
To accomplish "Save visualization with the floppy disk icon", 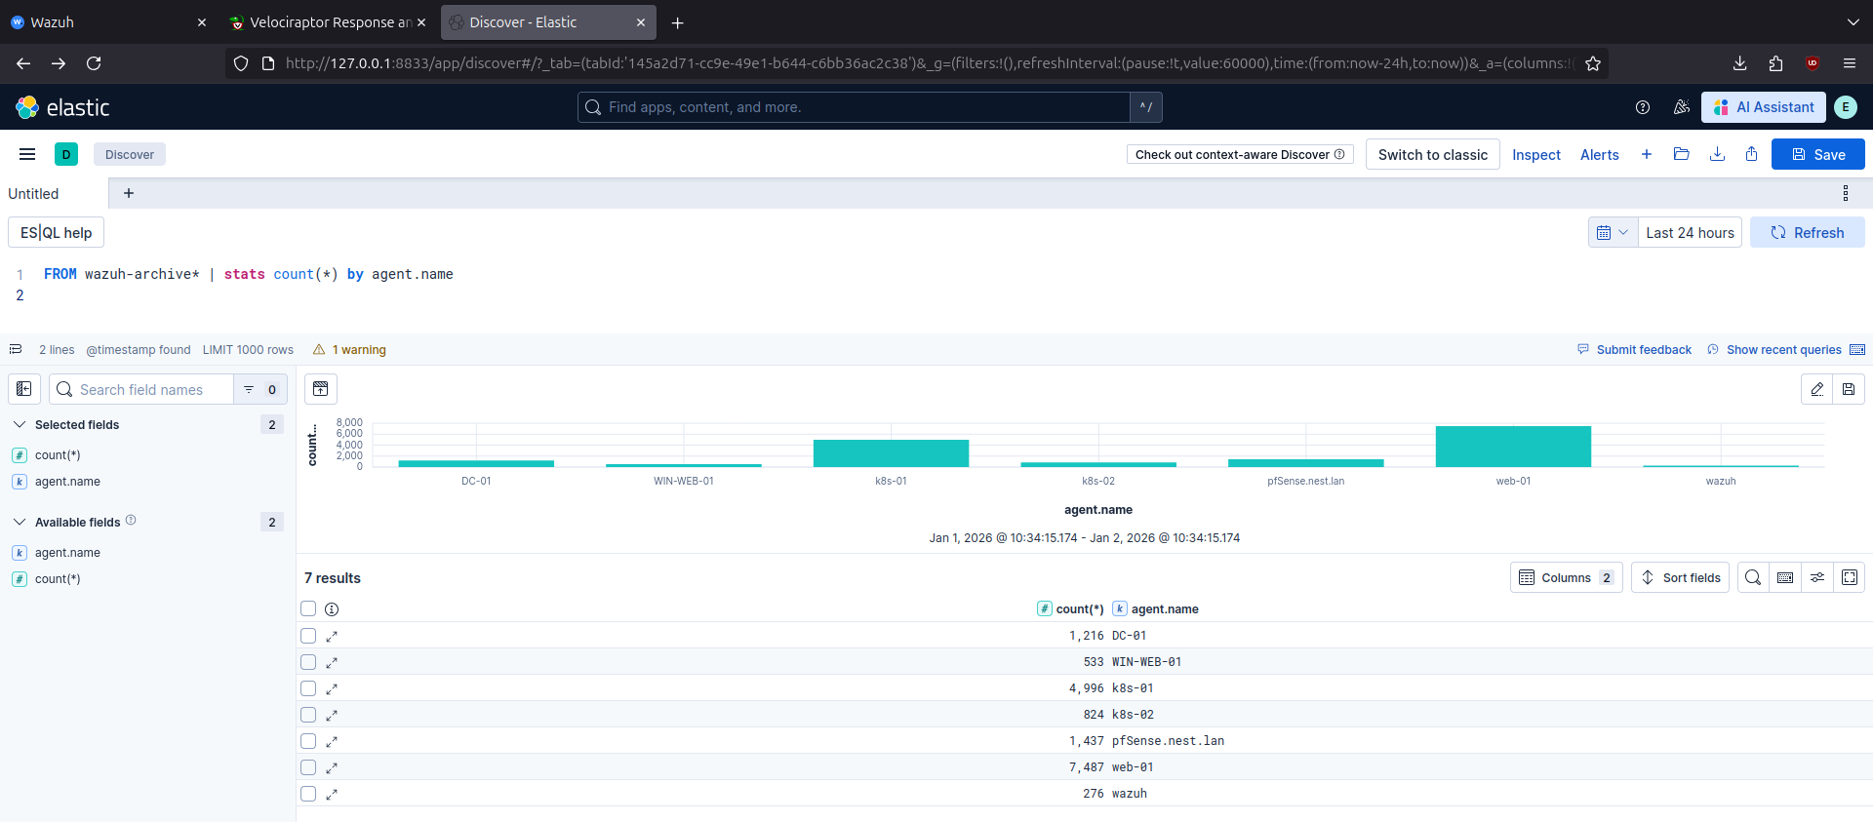I will [1849, 389].
